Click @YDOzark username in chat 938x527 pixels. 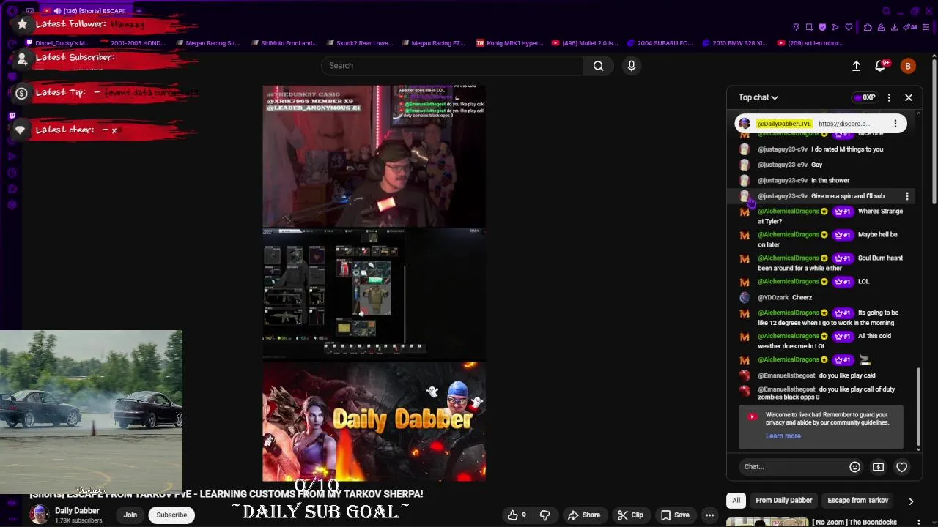[773, 298]
